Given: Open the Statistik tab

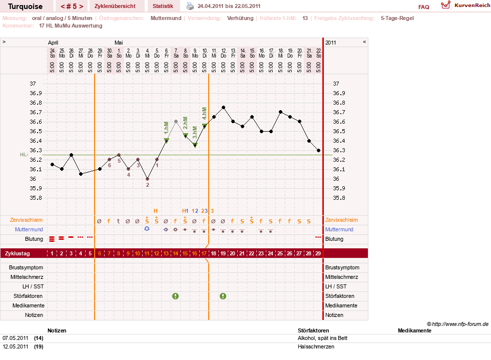Looking at the screenshot, I should (163, 6).
